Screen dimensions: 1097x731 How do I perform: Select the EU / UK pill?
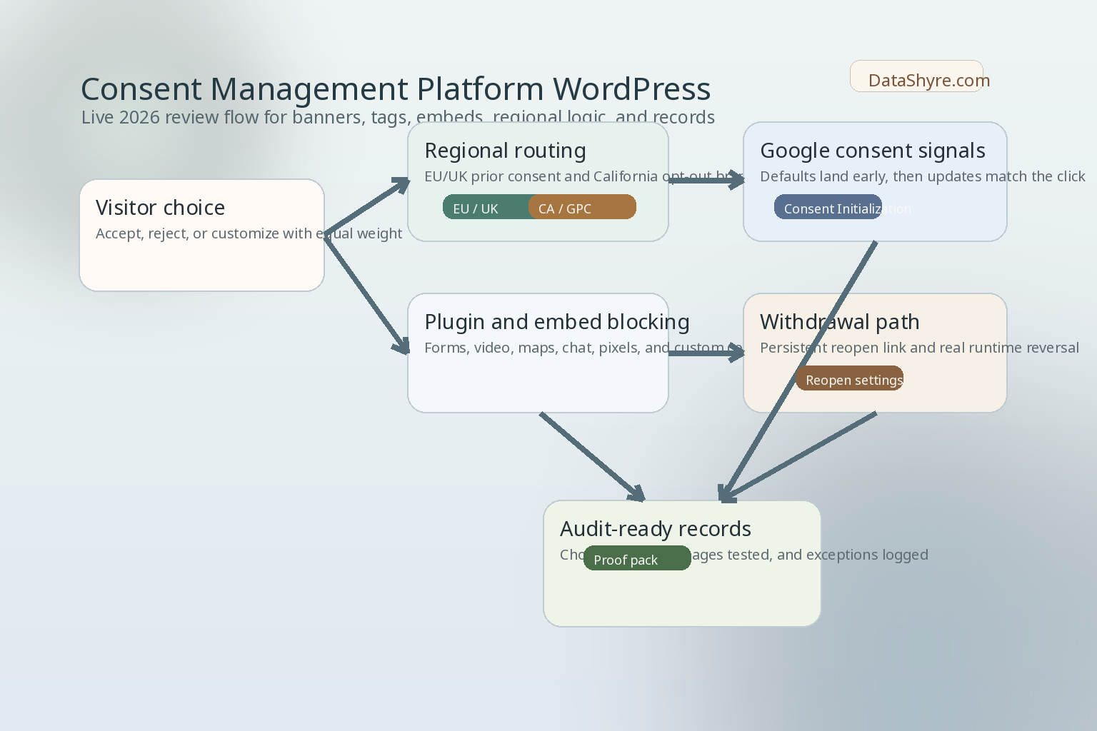[486, 207]
